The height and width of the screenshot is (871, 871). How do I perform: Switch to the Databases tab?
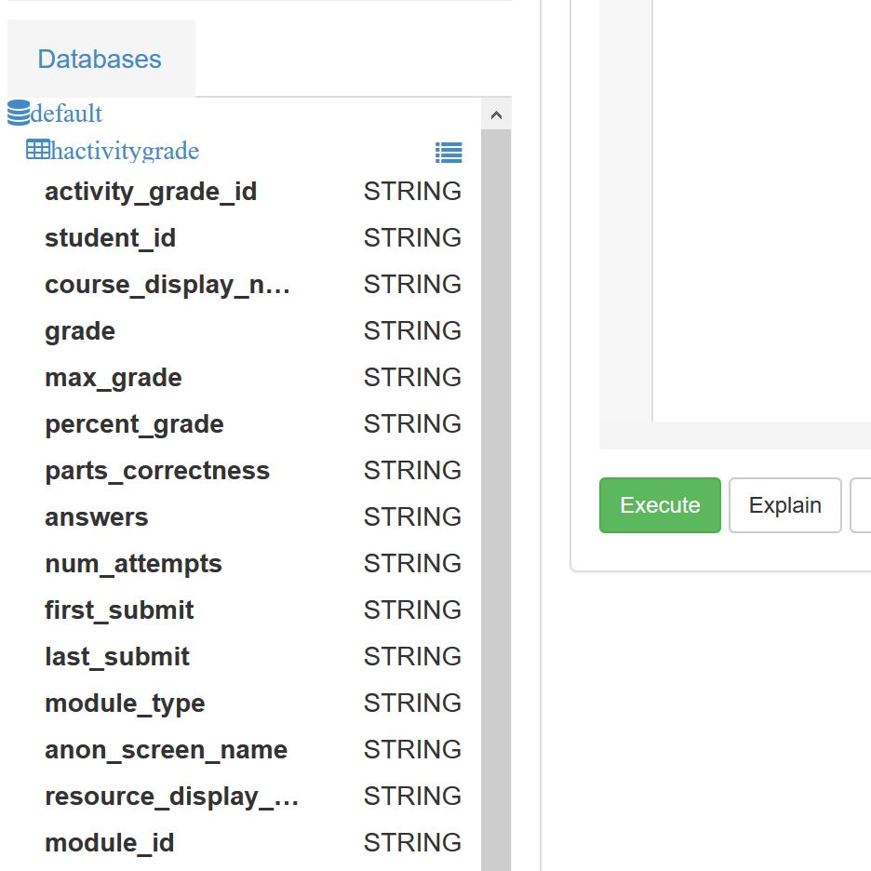pos(99,59)
